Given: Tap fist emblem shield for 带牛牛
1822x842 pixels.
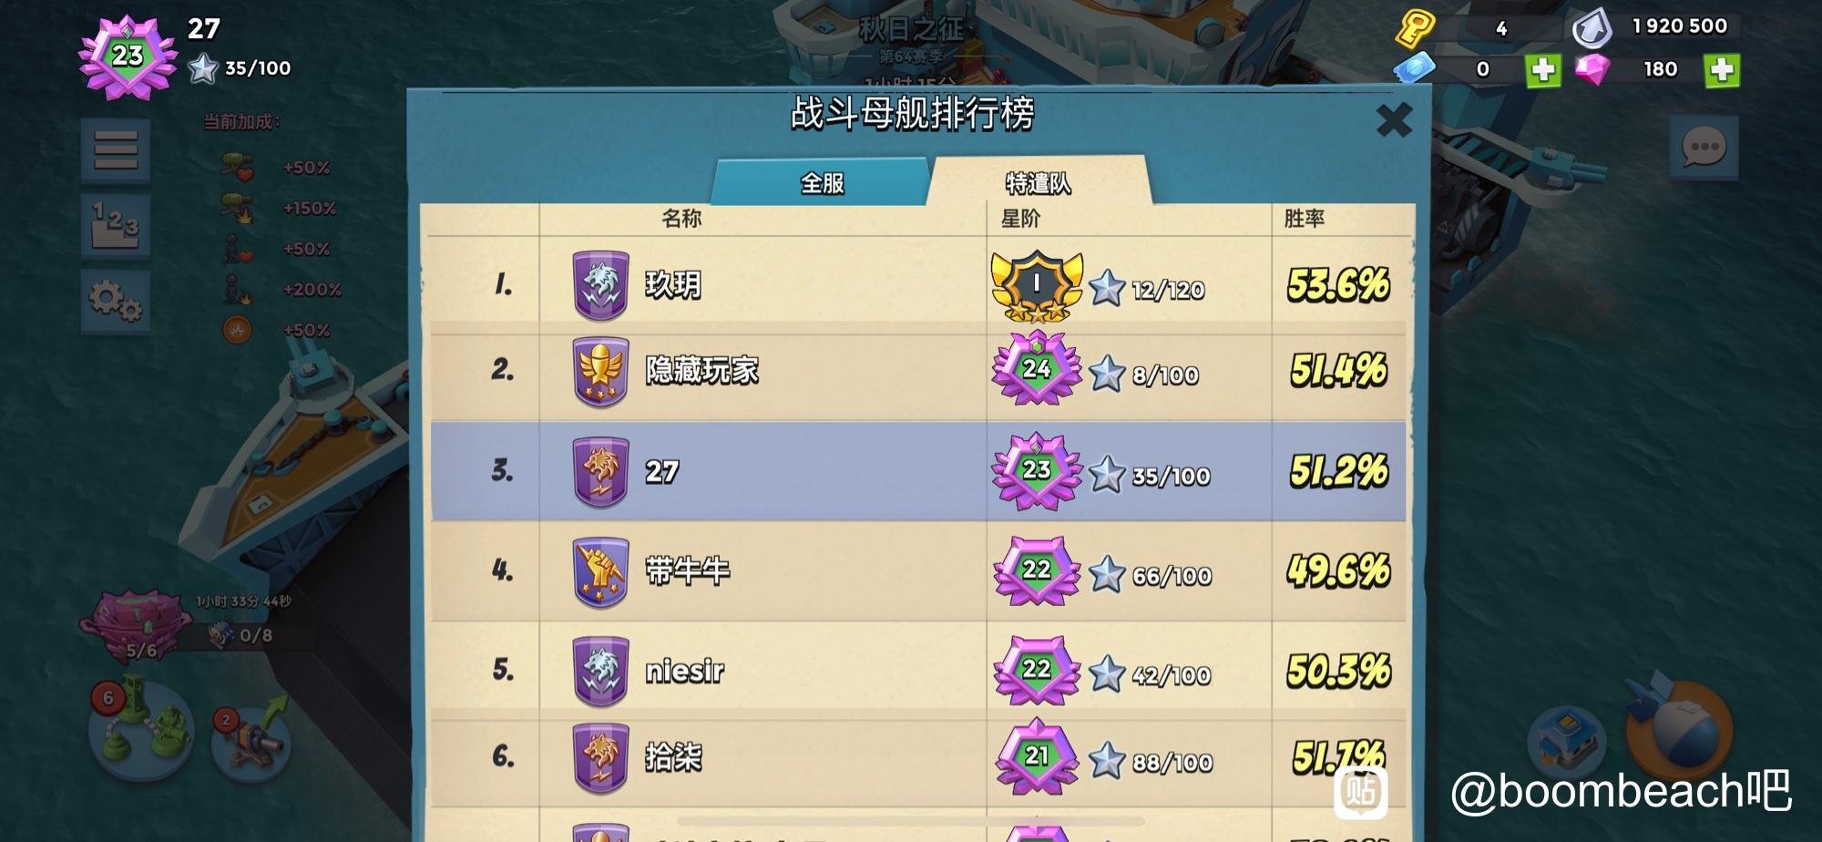Looking at the screenshot, I should [x=600, y=572].
